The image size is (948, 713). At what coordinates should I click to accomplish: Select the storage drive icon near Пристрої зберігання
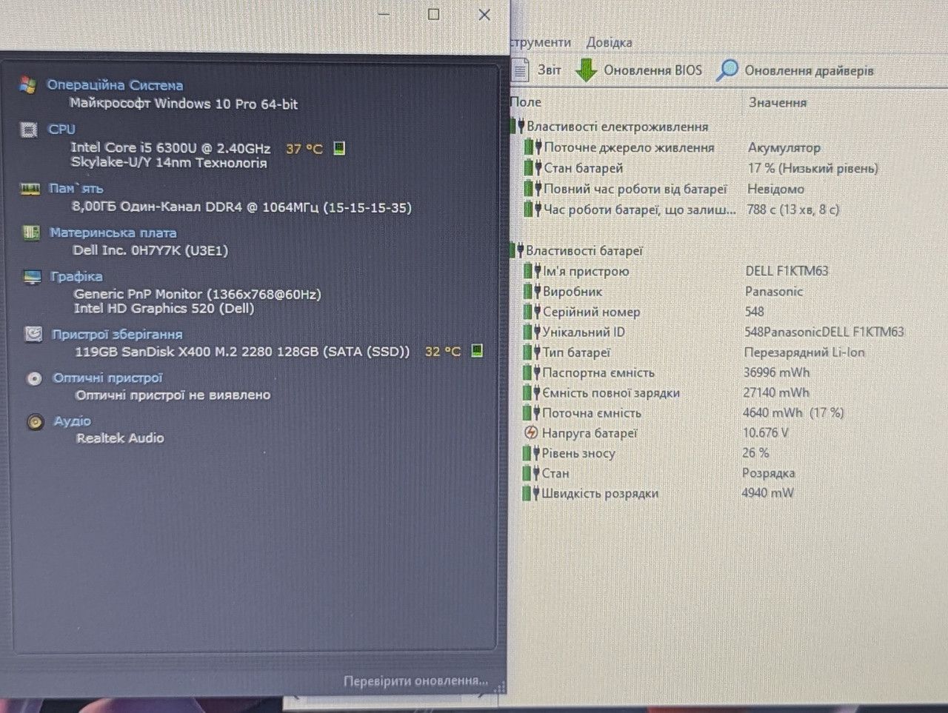coord(33,334)
